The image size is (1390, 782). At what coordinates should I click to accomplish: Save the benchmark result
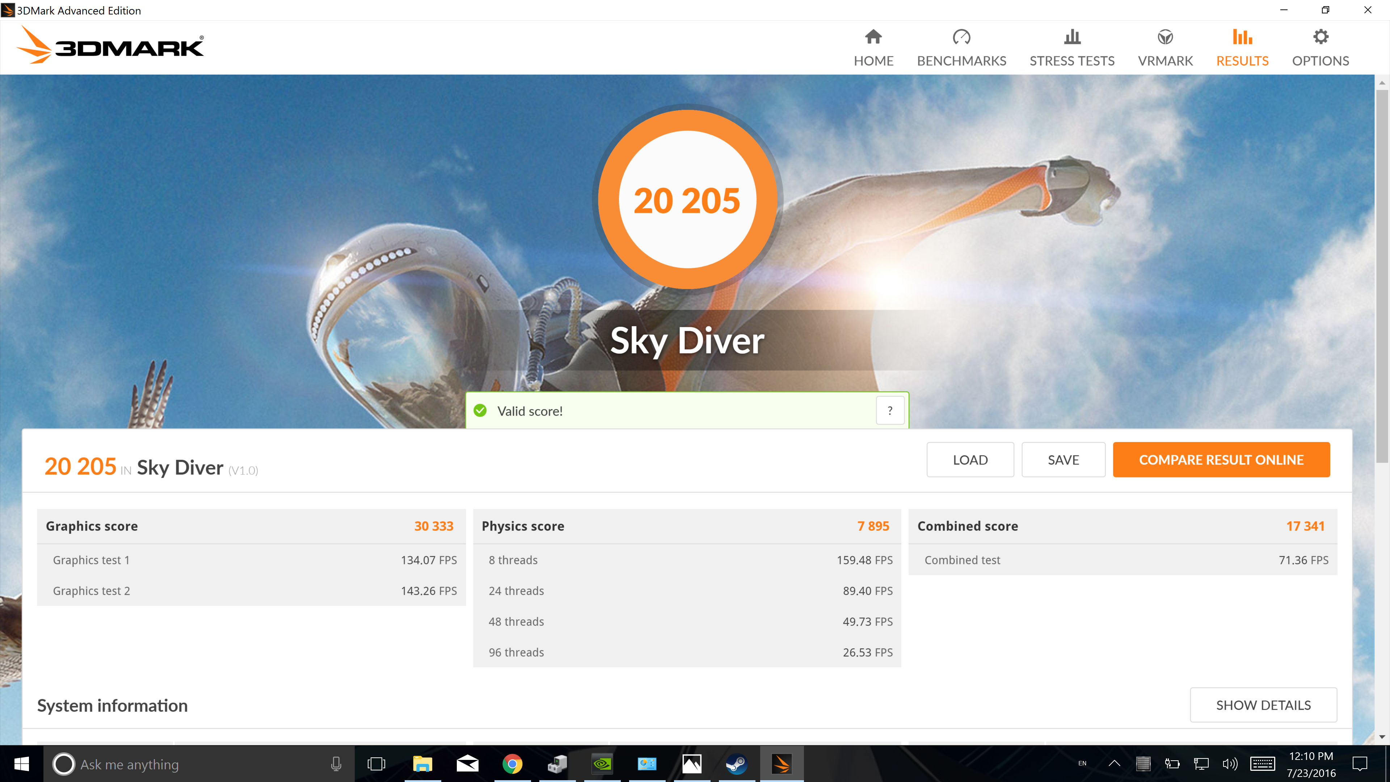pyautogui.click(x=1063, y=460)
